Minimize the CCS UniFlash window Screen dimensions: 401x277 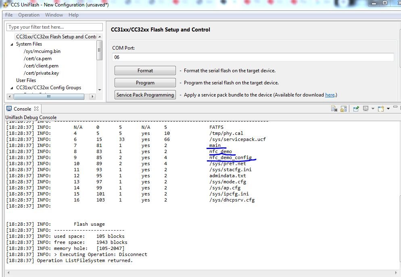[374, 3]
